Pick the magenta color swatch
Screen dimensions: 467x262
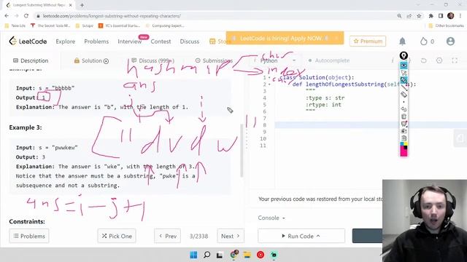coord(404,152)
